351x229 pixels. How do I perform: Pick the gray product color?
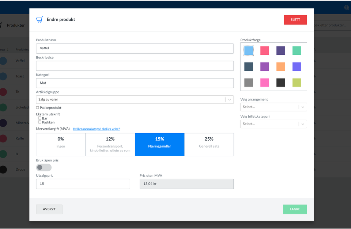pos(249,83)
